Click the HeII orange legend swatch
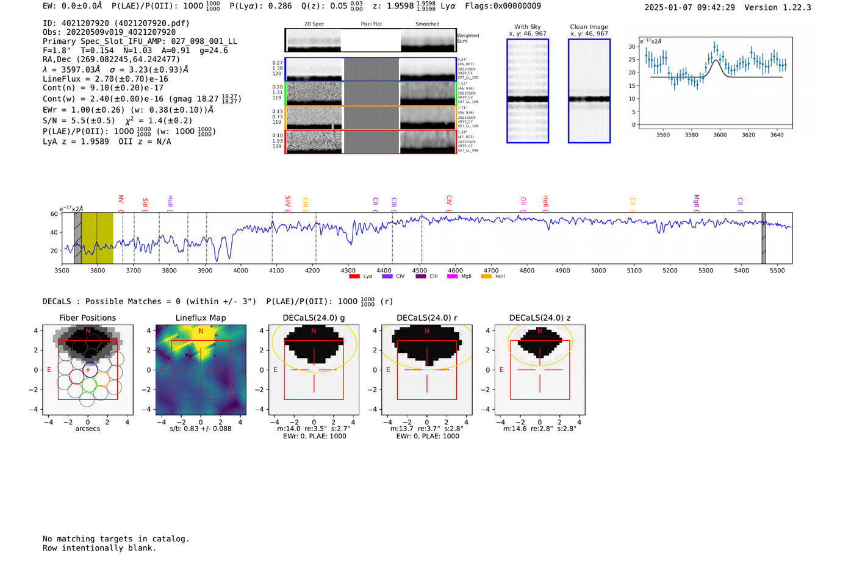Image resolution: width=854 pixels, height=581 pixels. 486,276
